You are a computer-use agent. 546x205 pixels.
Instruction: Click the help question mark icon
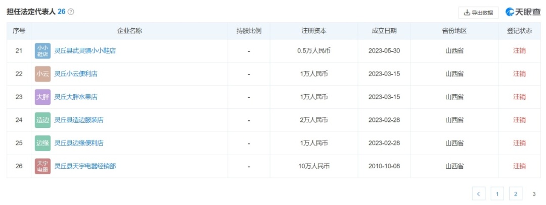(71, 12)
